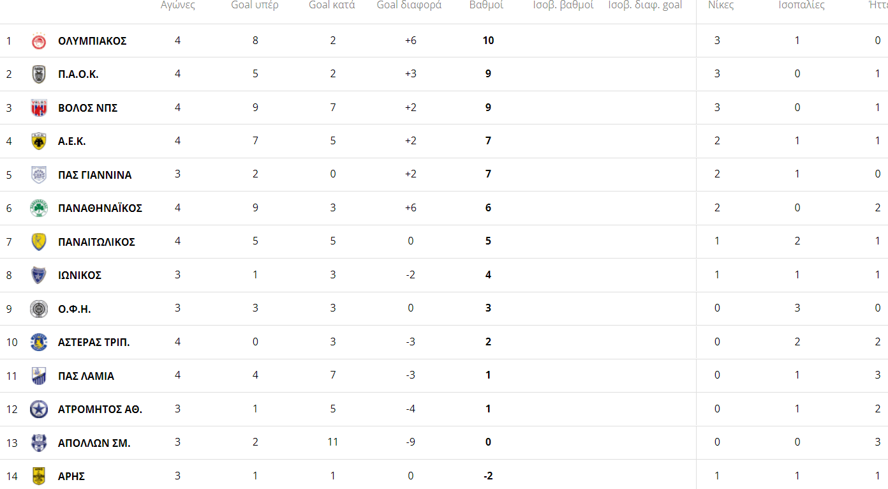Screen dimensions: 888x489
Task: Click the ΑΣΤΕΡΑΣ ΤΡΙΠ. team name
Action: (94, 342)
